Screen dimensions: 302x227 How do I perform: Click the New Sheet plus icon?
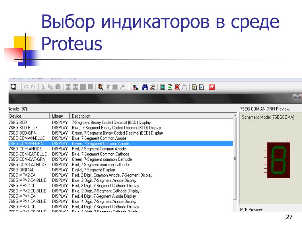(x=170, y=87)
